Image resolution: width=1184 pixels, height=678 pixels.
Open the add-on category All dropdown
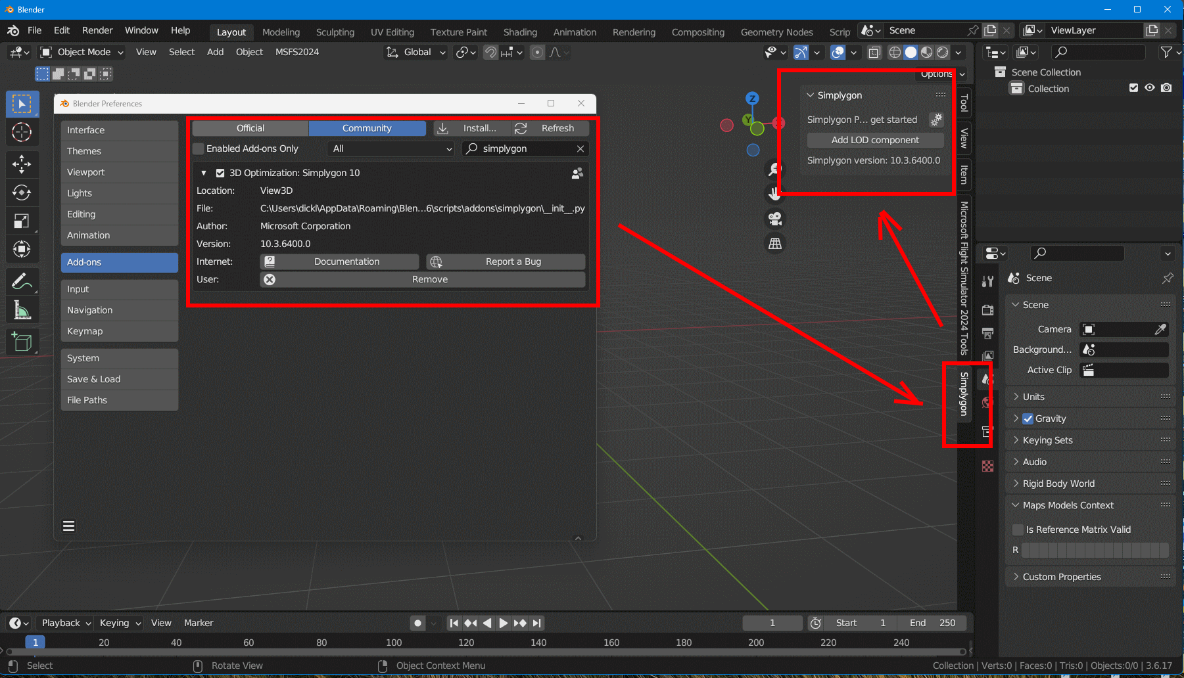(x=392, y=148)
